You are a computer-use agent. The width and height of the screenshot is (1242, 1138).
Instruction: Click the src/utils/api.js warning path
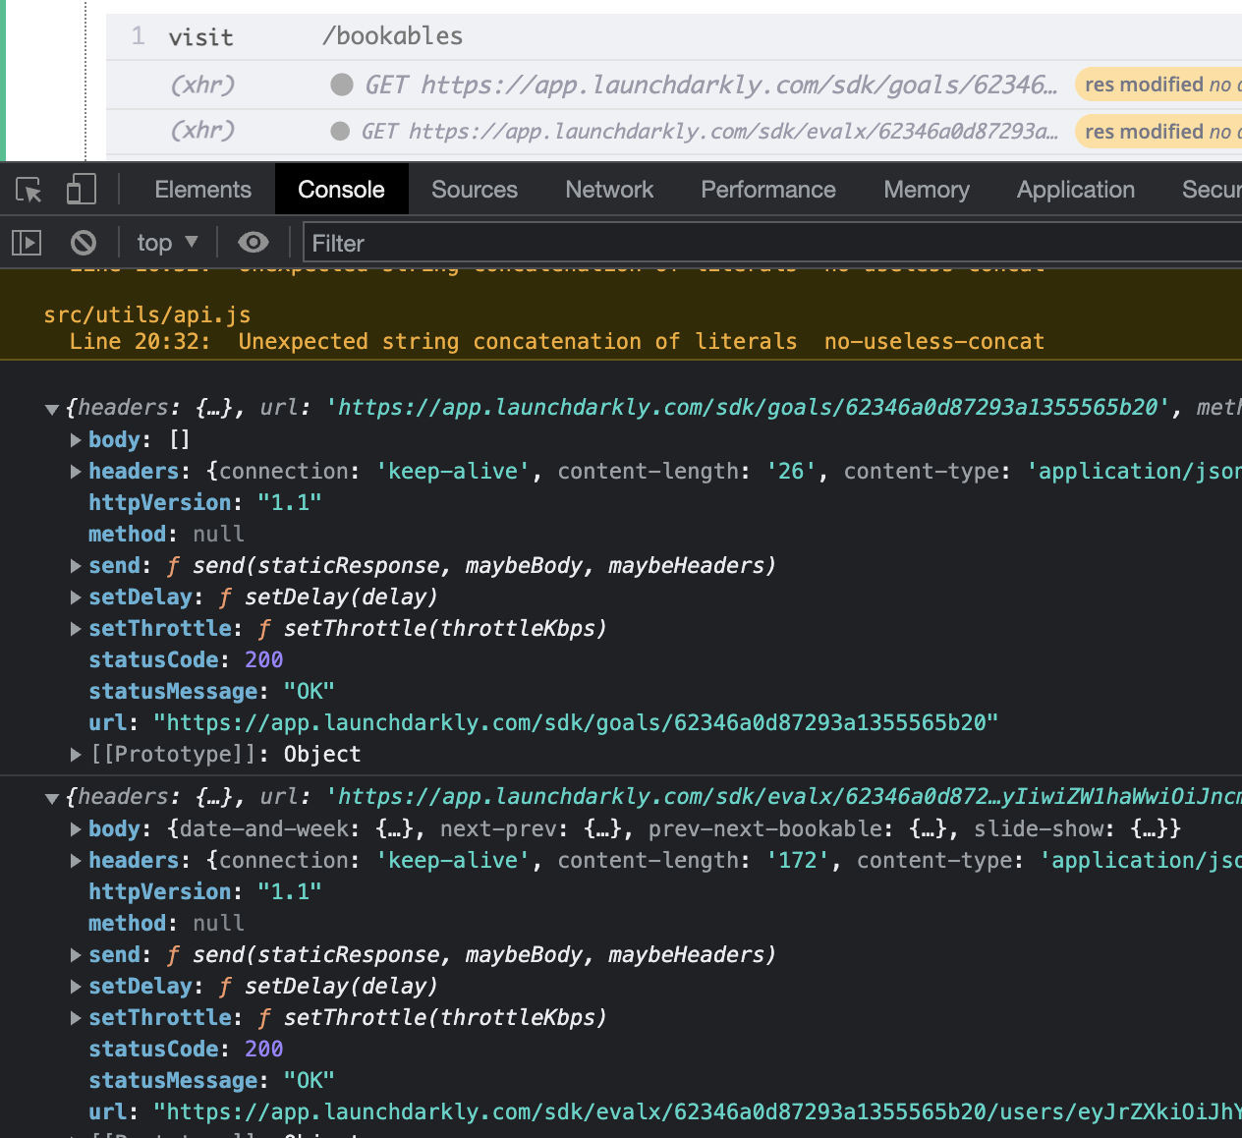(147, 315)
